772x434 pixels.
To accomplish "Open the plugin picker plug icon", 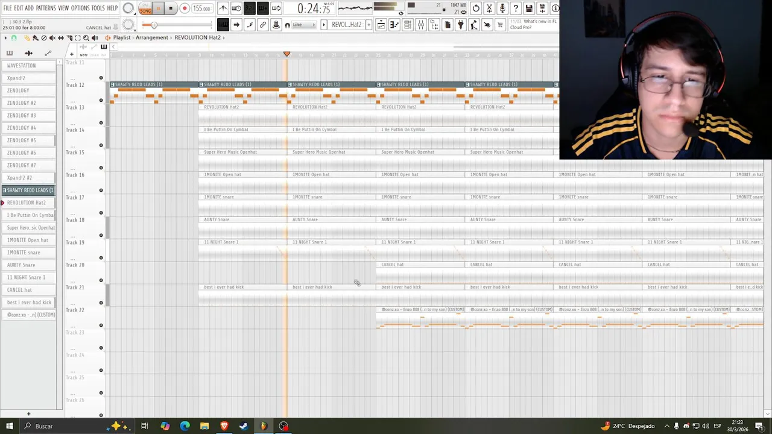I will click(461, 25).
